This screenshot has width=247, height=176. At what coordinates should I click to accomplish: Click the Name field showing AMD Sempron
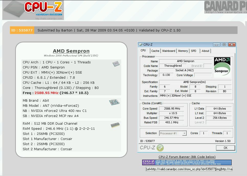pos(185,61)
